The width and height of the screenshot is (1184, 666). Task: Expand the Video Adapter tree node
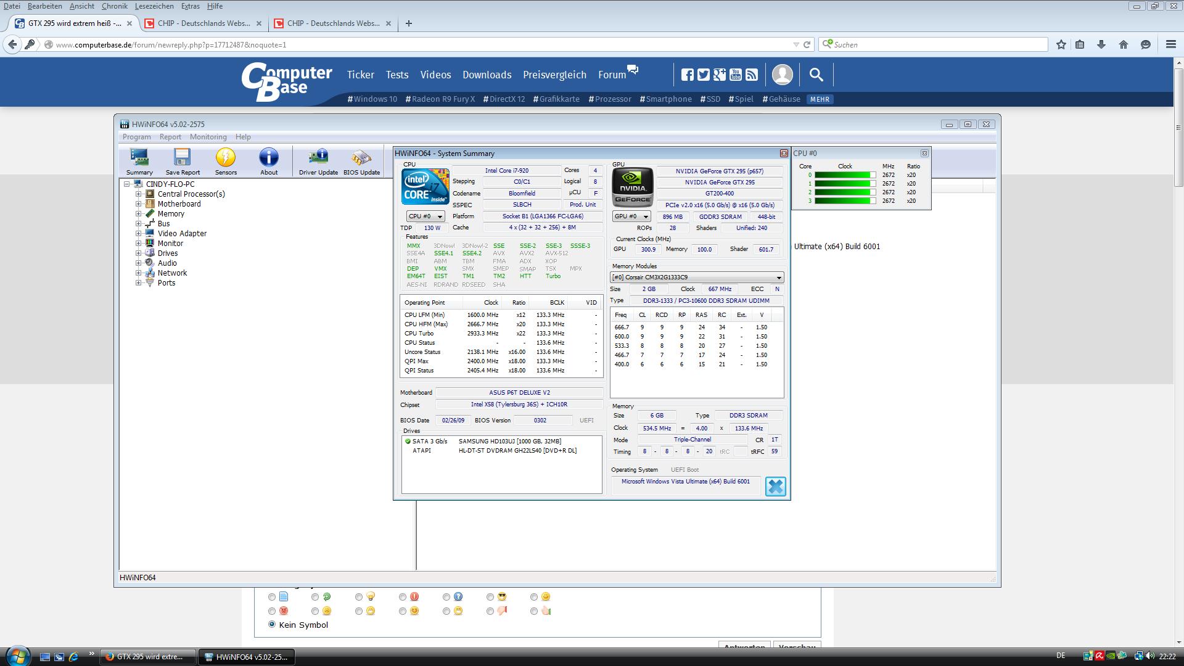[139, 234]
